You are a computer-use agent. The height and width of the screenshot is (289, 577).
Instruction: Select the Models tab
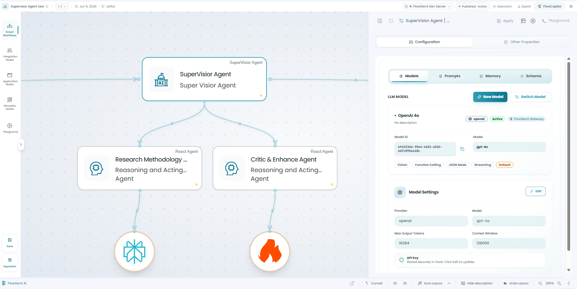409,76
